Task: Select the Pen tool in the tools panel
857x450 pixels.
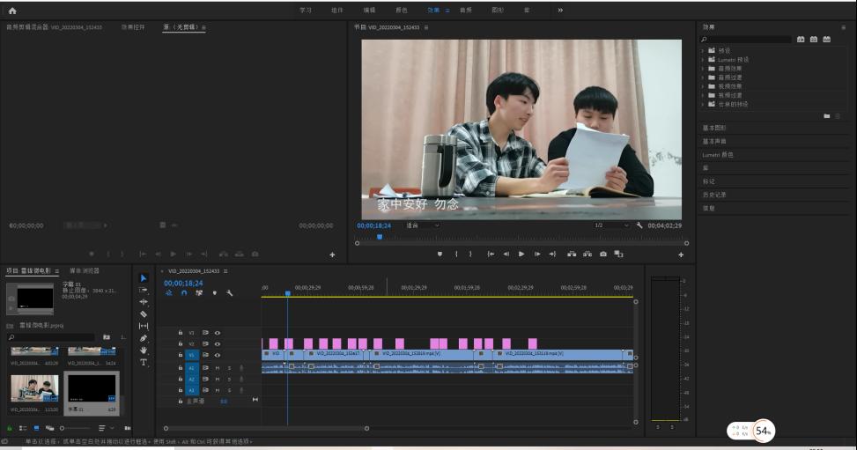Action: point(144,338)
